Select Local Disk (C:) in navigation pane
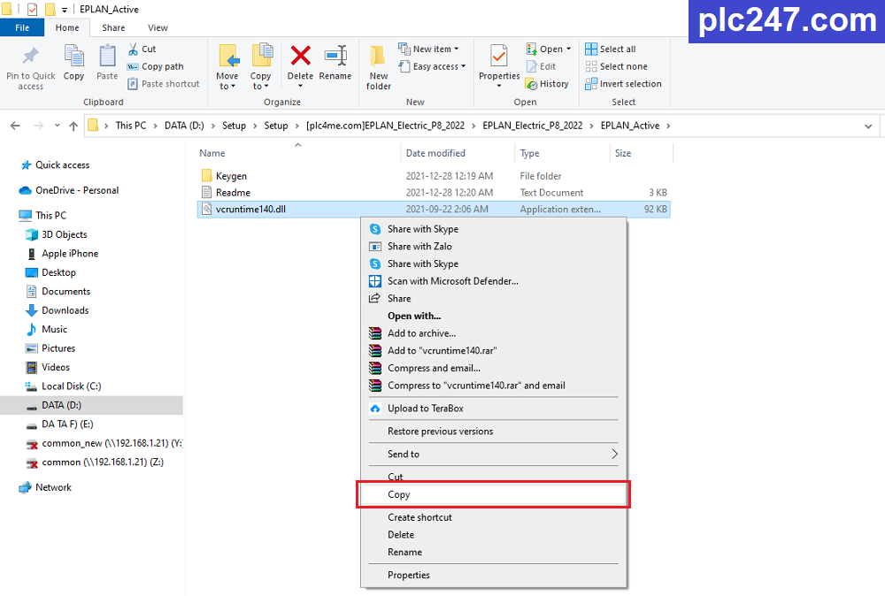This screenshot has height=596, width=885. pyautogui.click(x=71, y=386)
